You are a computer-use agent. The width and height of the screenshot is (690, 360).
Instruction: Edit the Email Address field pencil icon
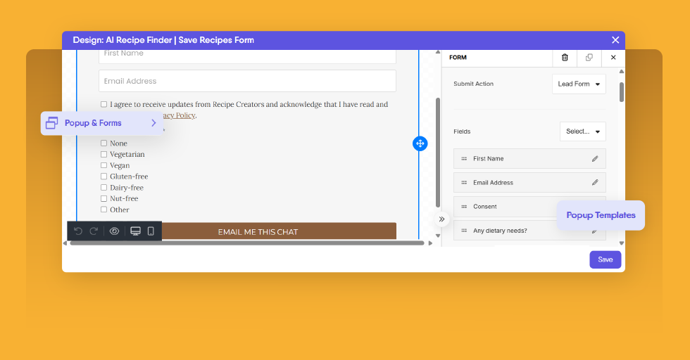595,183
